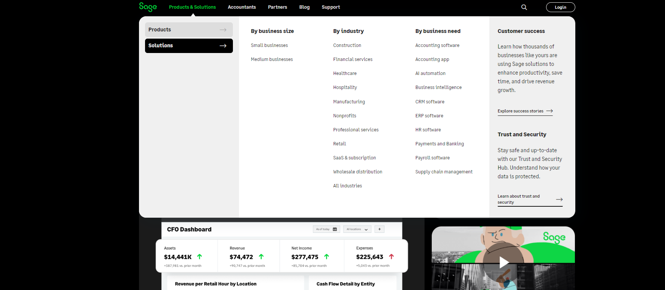Click the By business size heading
Screen dimensions: 665x290
coord(272,31)
